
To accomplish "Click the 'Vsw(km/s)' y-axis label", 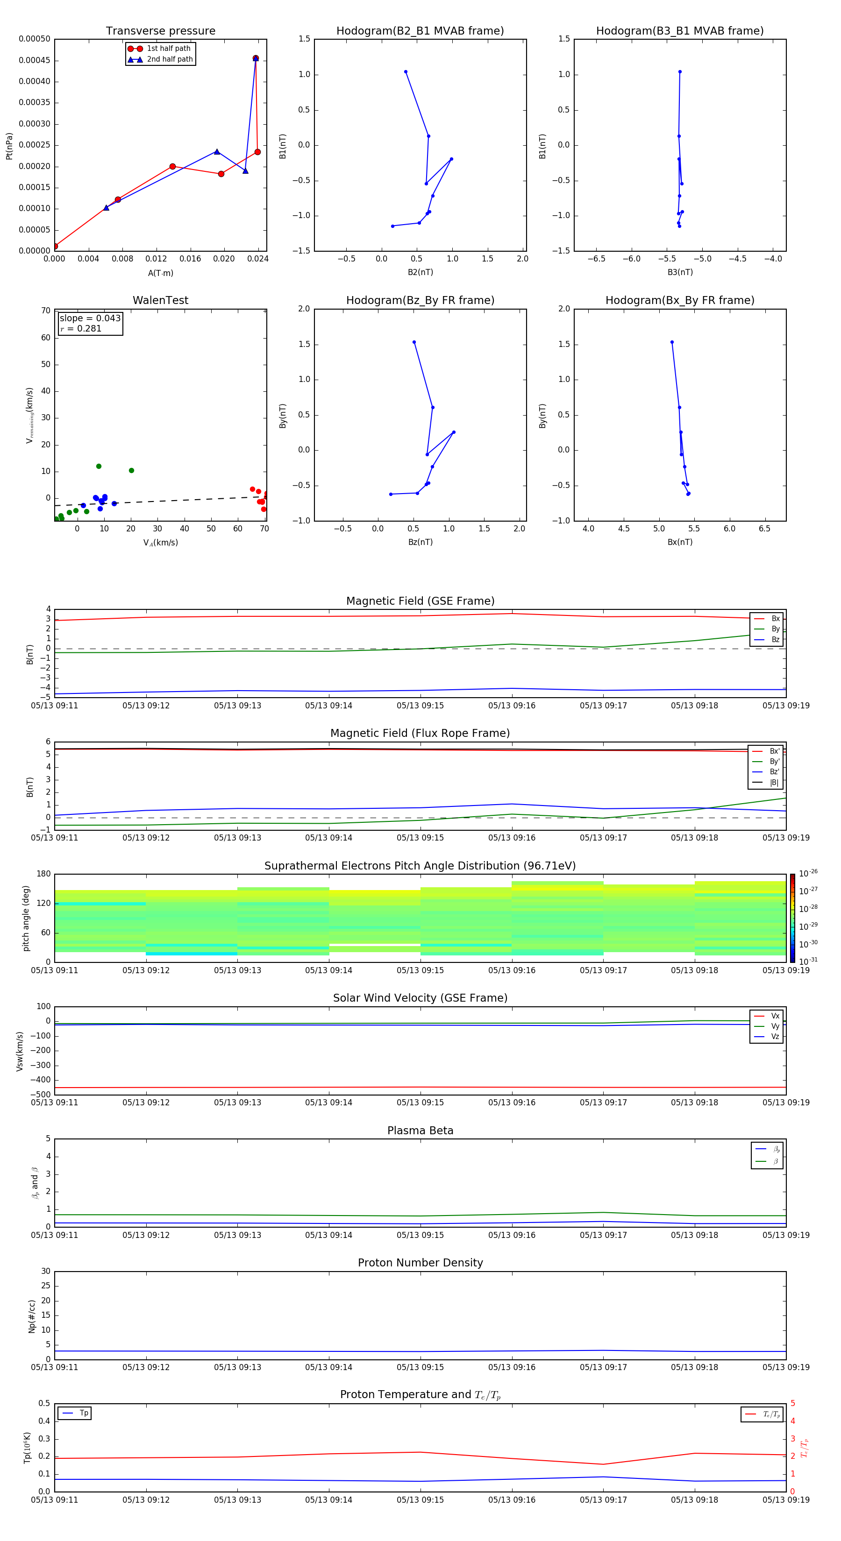I will pos(19,1051).
